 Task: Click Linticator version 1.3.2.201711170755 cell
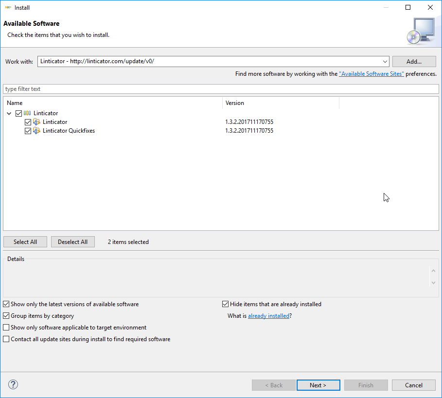(249, 122)
